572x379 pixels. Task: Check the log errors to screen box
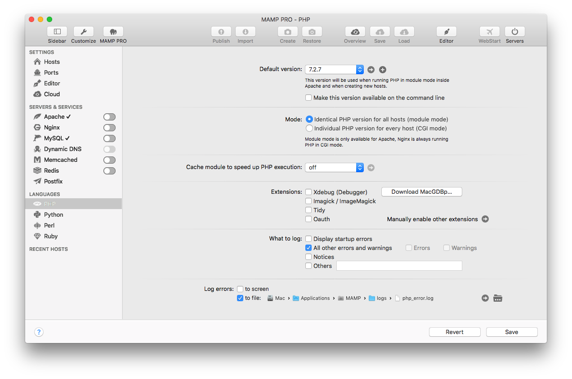(x=240, y=289)
